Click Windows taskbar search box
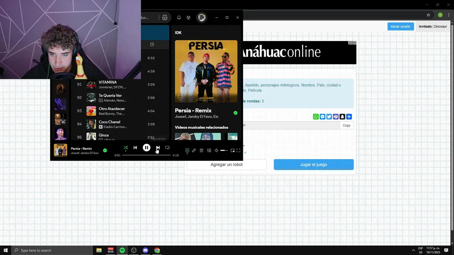Screen dimensions: 454x255 (52, 250)
